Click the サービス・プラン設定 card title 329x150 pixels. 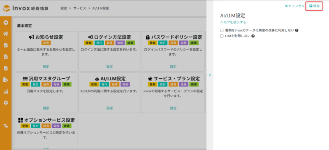click(176, 79)
